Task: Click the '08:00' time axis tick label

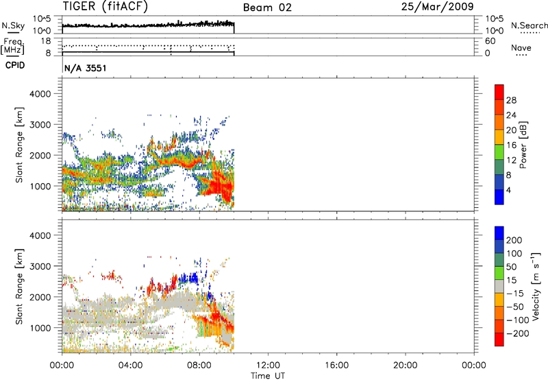Action: point(199,366)
